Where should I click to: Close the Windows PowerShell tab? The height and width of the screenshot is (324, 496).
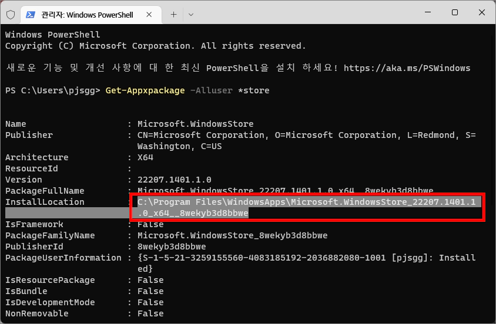[x=149, y=15]
